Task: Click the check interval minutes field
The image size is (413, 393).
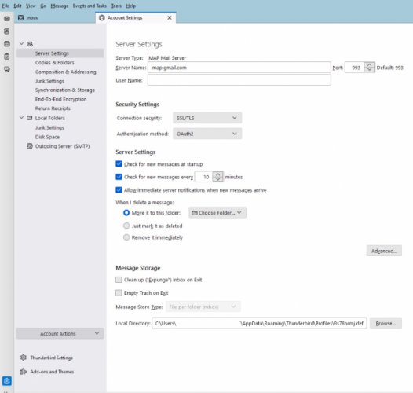Action: pyautogui.click(x=204, y=177)
